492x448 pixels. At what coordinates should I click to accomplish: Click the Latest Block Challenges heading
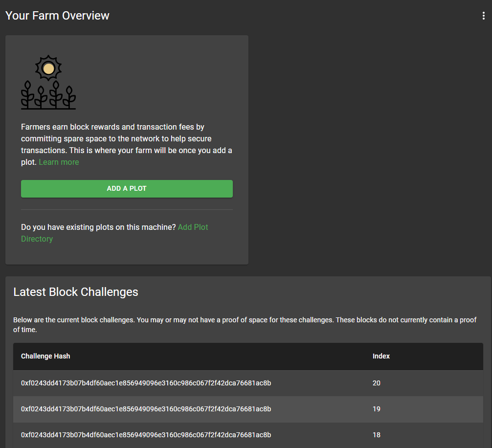(76, 292)
